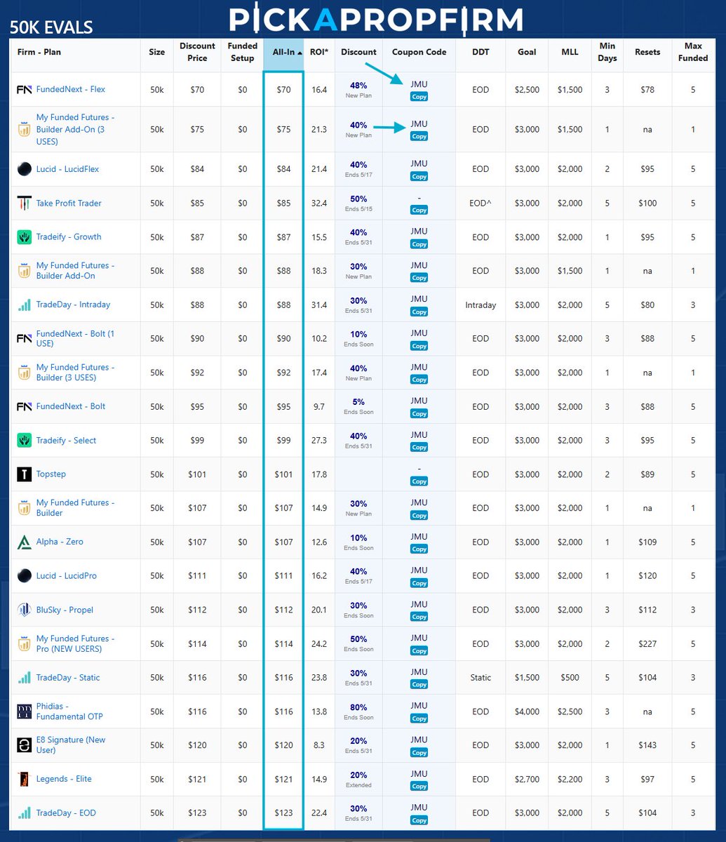726x842 pixels.
Task: Sort by the Resets column header
Action: coord(647,52)
